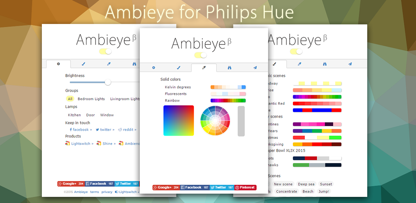416x203 pixels.
Task: Click the Lightswitch product icon
Action: pyautogui.click(x=68, y=143)
